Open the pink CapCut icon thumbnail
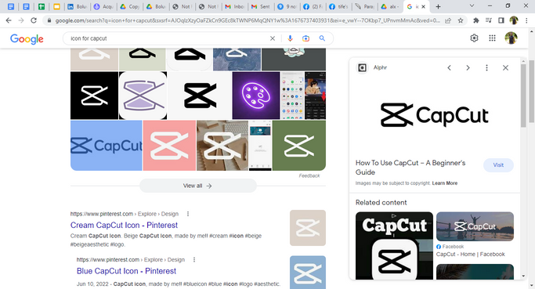This screenshot has width=535, height=289. [169, 146]
